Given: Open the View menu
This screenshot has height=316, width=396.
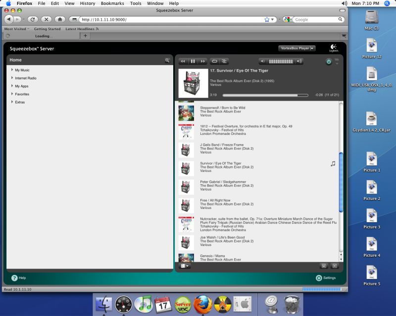Looking at the screenshot, I should click(x=69, y=3).
